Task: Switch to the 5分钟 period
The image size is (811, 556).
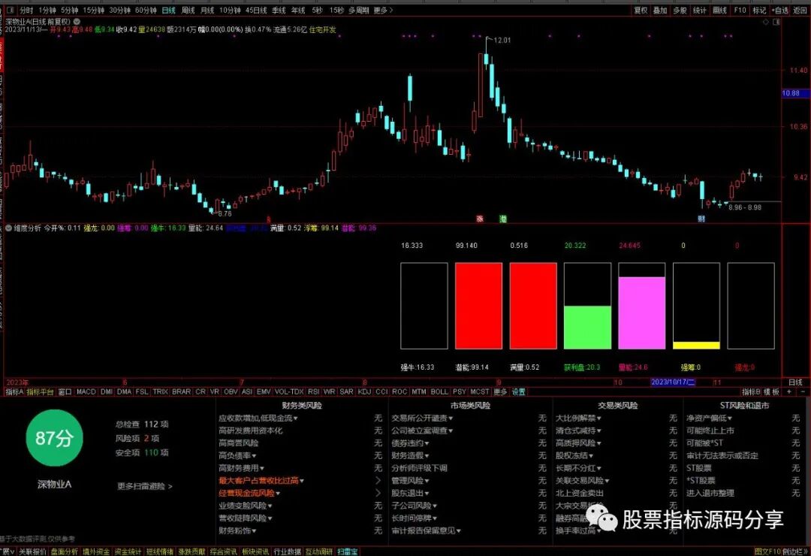Action: click(69, 10)
